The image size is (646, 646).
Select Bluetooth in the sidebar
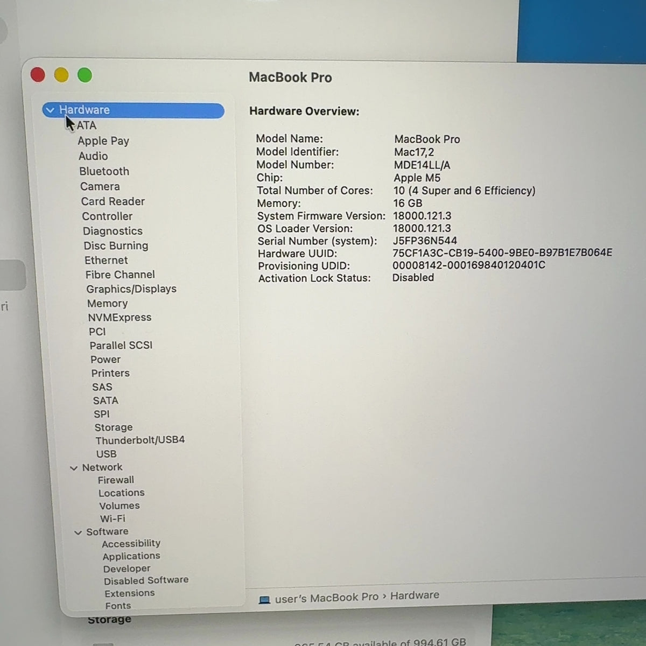tap(104, 171)
